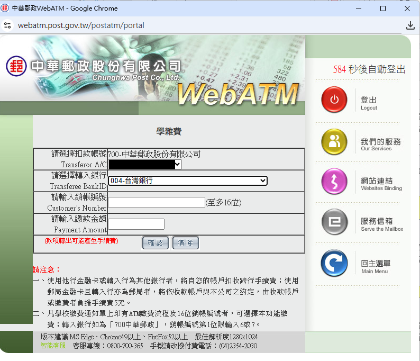Click the 智能客服 smart customer service link
This screenshot has height=361, width=420.
point(53,346)
